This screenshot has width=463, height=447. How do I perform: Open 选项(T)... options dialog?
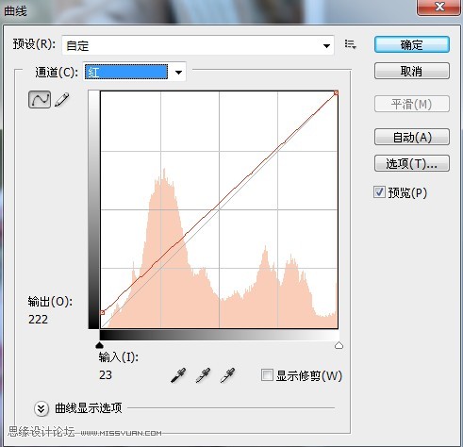[x=412, y=163]
